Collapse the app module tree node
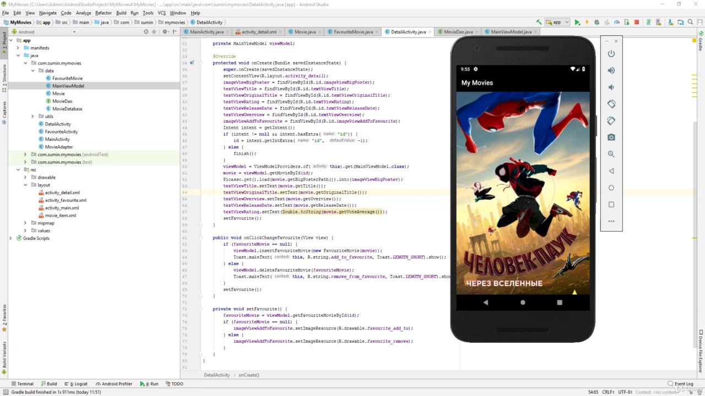Viewport: 705px width, 396px height. (10, 40)
